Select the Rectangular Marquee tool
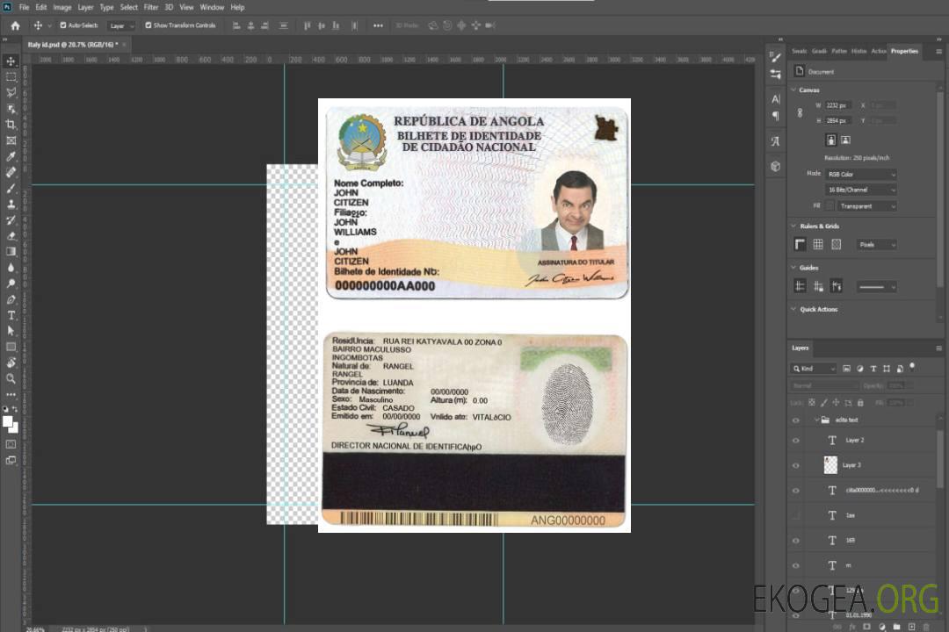 pyautogui.click(x=11, y=77)
